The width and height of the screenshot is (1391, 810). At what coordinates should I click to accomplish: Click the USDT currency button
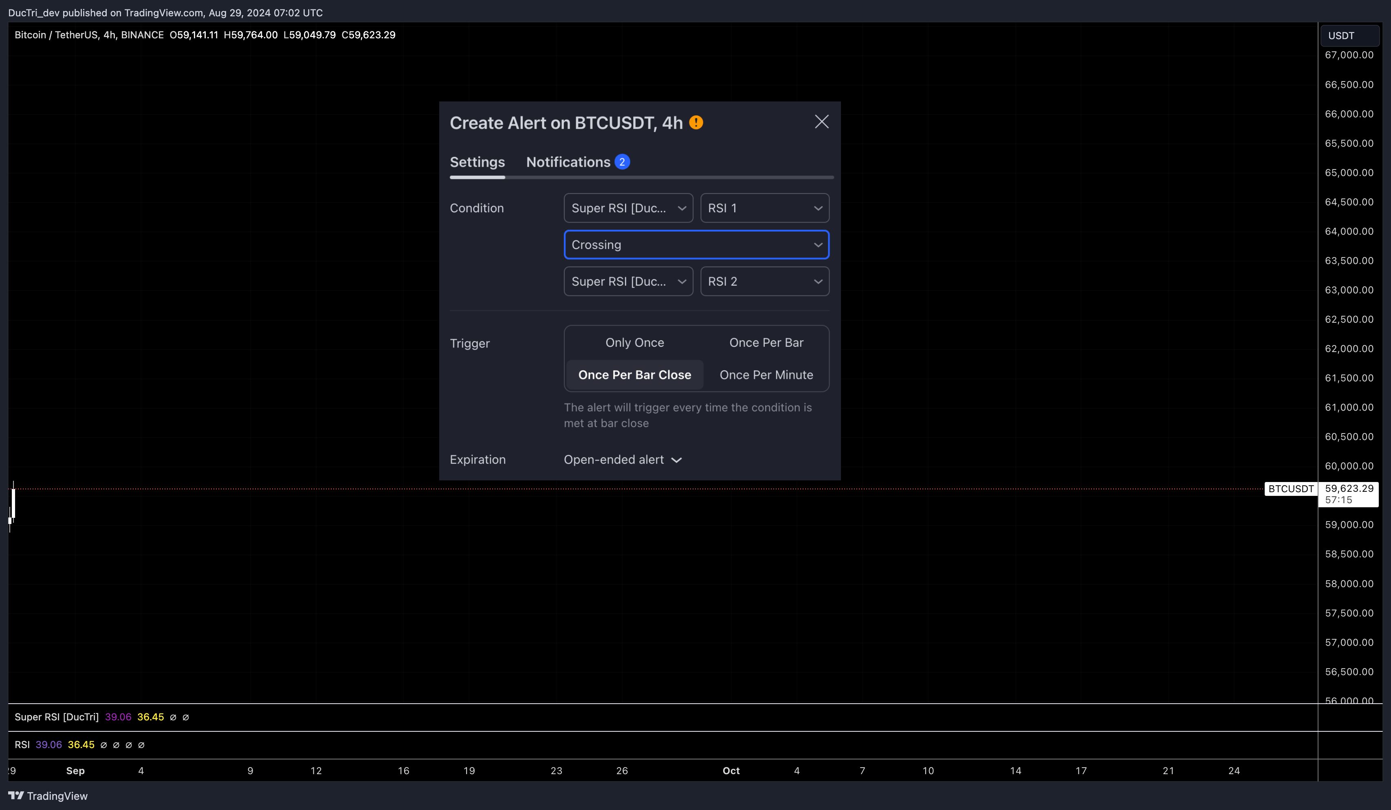tap(1349, 35)
